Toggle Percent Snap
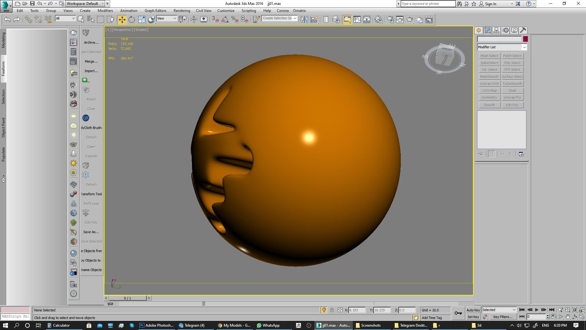The width and height of the screenshot is (586, 330). pos(235,20)
